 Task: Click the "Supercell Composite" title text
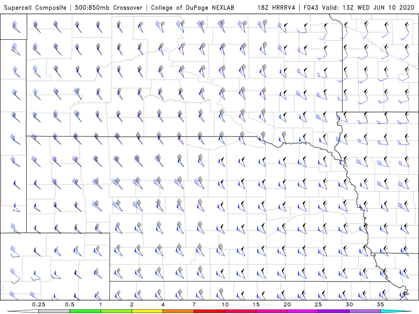pos(35,8)
